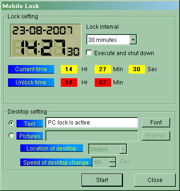The width and height of the screenshot is (180, 191).
Task: Enable Execute and shut down checkbox
Action: tap(89, 53)
